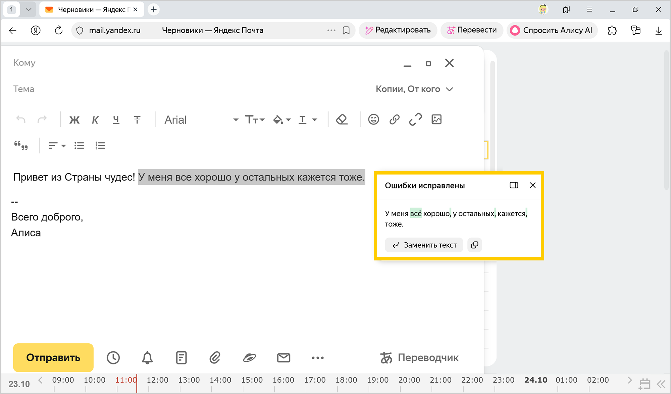
Task: Click the Отправить button
Action: pyautogui.click(x=53, y=357)
